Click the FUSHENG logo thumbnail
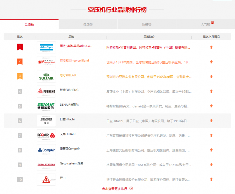This screenshot has height=194, width=235. pyautogui.click(x=46, y=91)
